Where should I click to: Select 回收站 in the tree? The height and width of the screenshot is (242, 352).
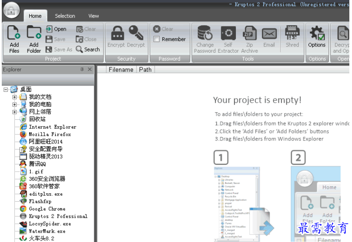(x=37, y=119)
